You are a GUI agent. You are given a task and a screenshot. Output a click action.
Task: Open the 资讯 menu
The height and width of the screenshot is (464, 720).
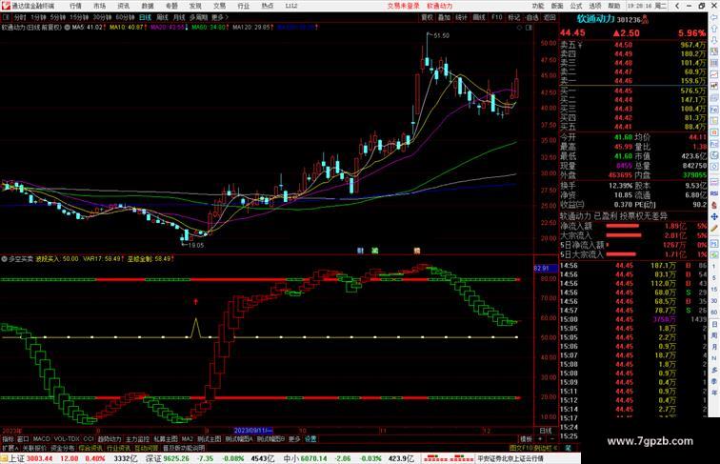point(124,6)
